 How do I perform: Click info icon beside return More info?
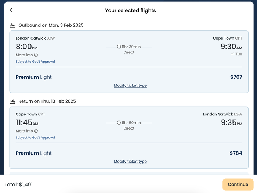pyautogui.click(x=36, y=131)
